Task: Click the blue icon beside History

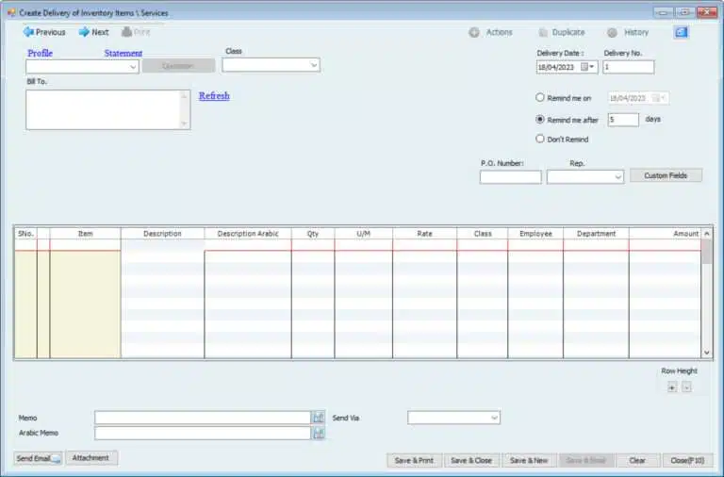Action: point(681,32)
